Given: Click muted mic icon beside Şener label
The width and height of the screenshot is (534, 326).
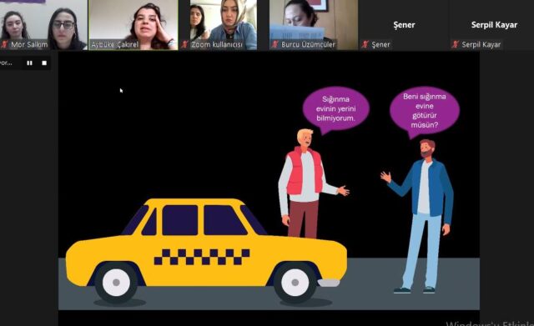Looking at the screenshot, I should (x=365, y=44).
